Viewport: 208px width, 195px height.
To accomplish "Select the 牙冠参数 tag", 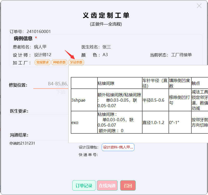I will pos(76,62).
